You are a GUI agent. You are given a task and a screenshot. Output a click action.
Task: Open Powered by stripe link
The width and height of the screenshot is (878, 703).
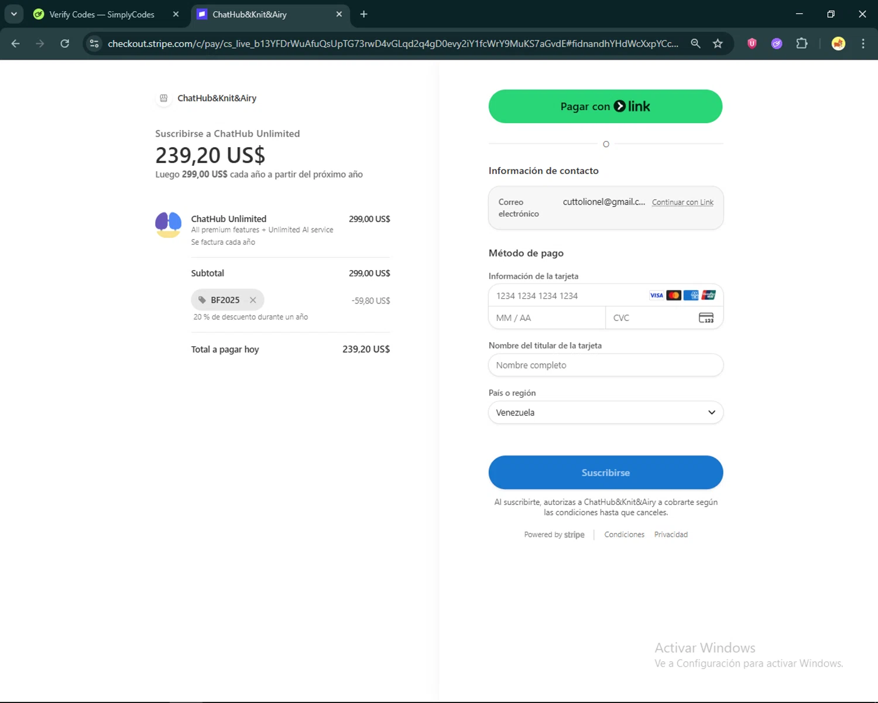554,535
